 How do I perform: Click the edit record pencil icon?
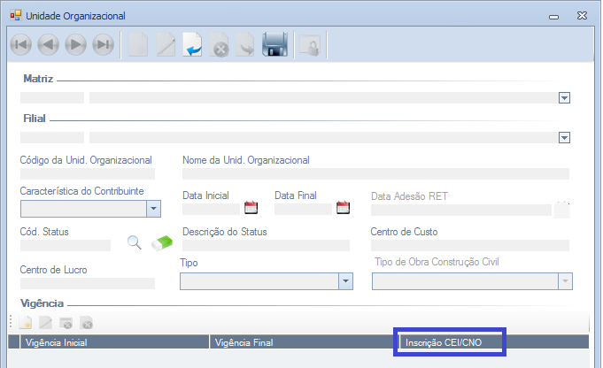(x=166, y=45)
